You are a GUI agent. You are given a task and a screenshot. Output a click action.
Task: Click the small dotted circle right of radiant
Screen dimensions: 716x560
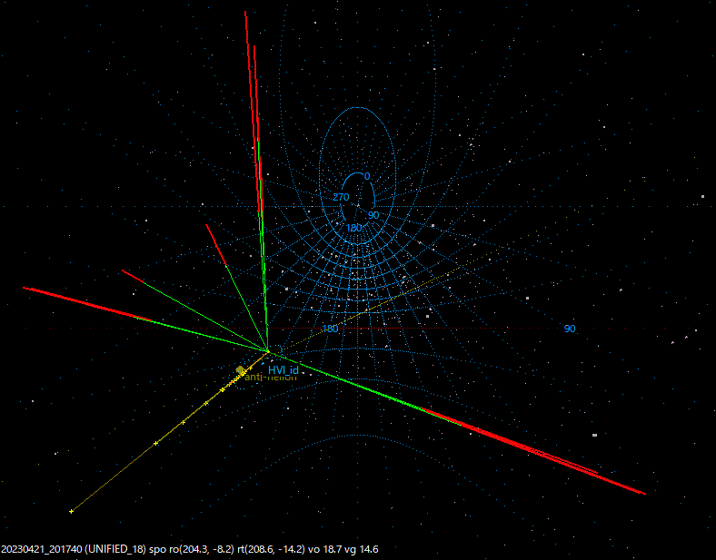click(x=279, y=351)
